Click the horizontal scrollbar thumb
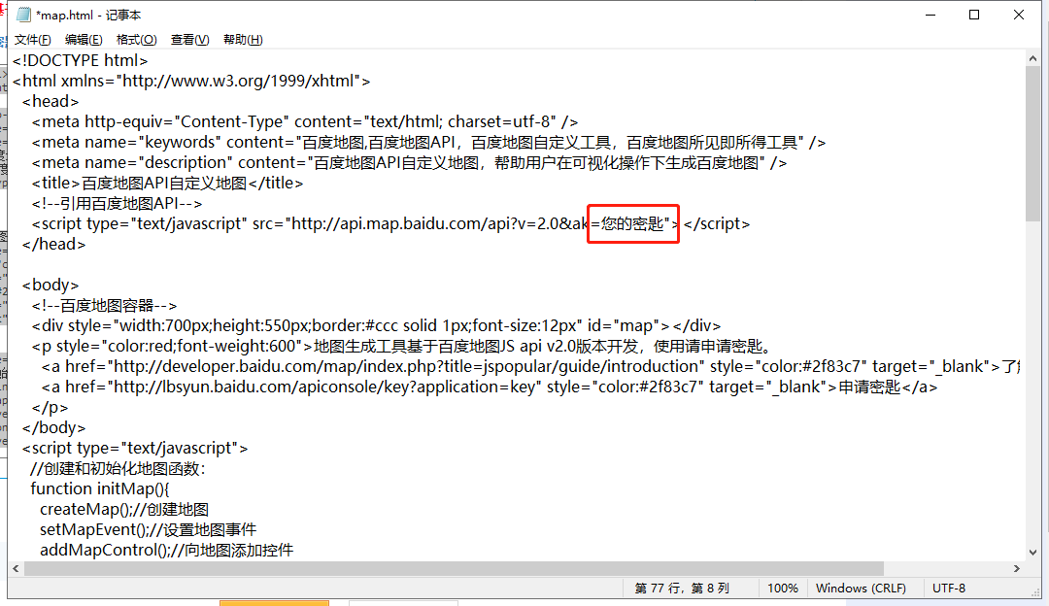Viewport: 1049px width, 606px height. pyautogui.click(x=454, y=568)
